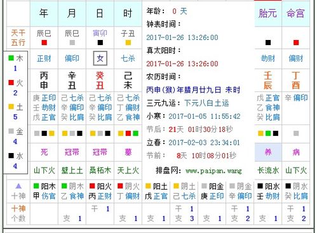
Task: Click 正财 in the year column
Action: 44,58
